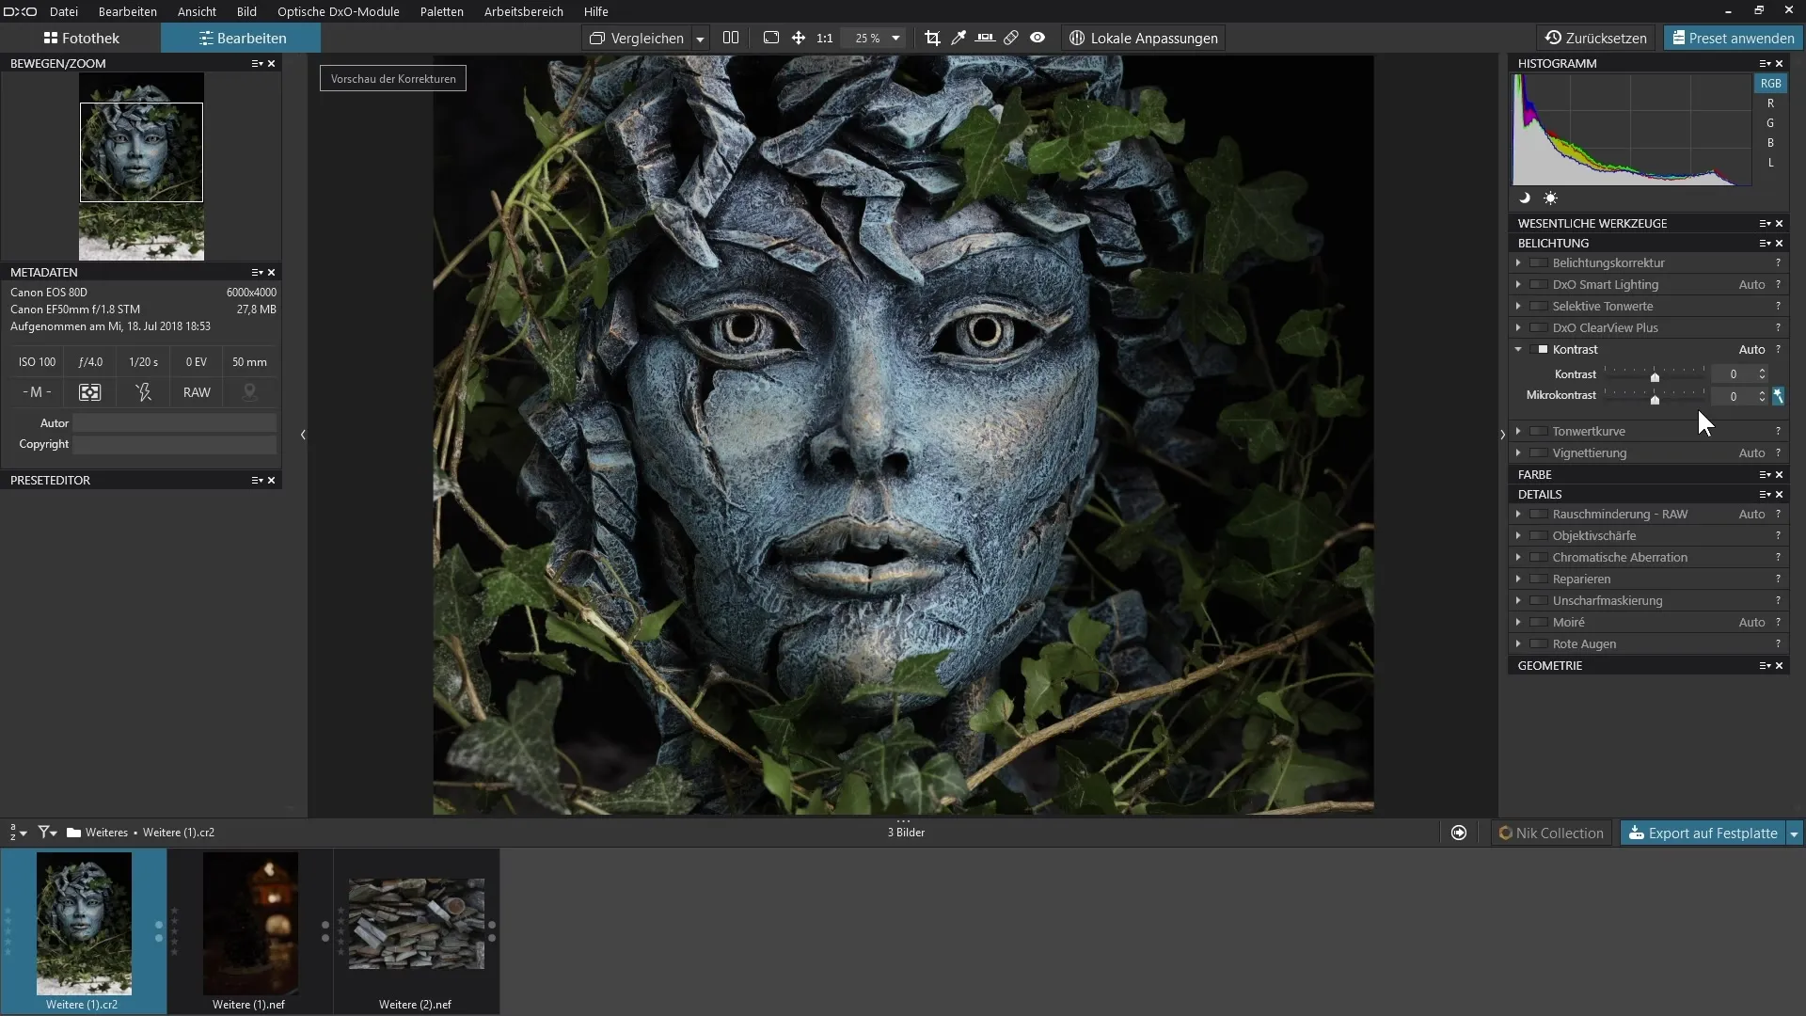Screen dimensions: 1806x1016
Task: Open the Histogramm palette menu
Action: click(1765, 63)
